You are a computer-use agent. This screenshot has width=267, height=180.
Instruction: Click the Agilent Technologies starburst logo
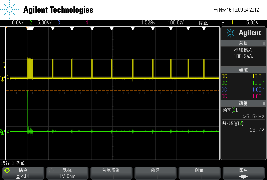[10, 9]
